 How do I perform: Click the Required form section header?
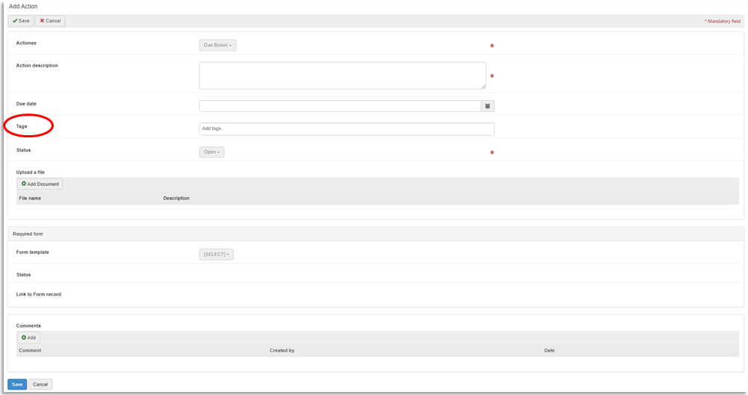28,234
